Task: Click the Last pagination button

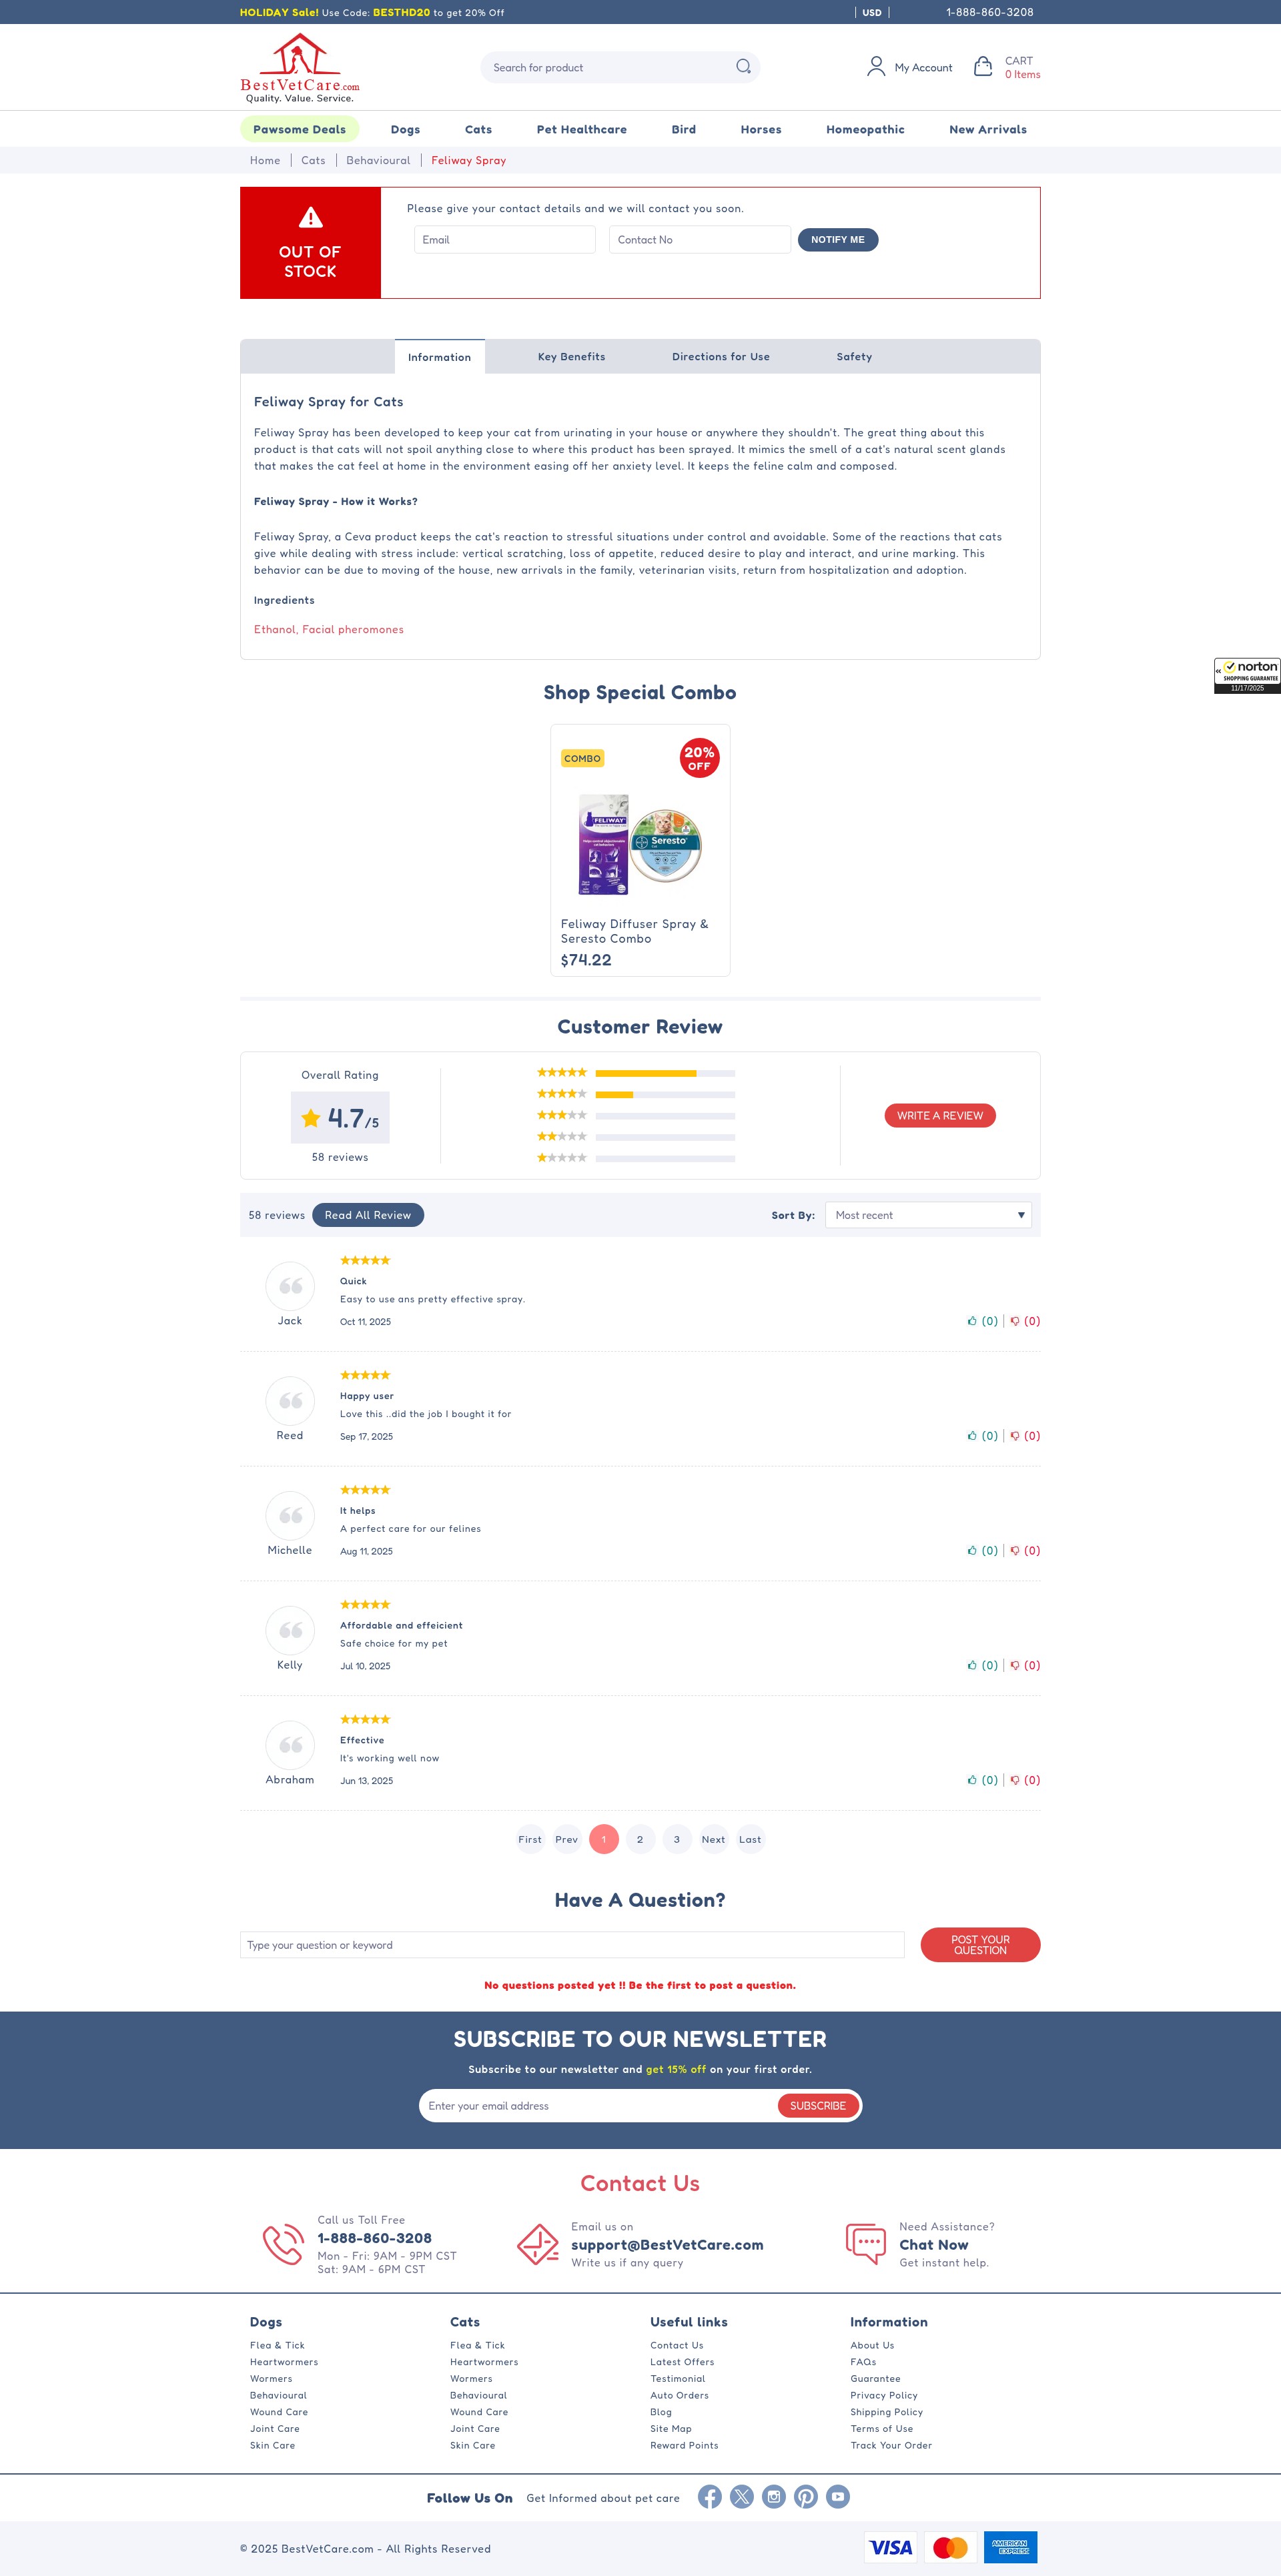Action: click(750, 1839)
